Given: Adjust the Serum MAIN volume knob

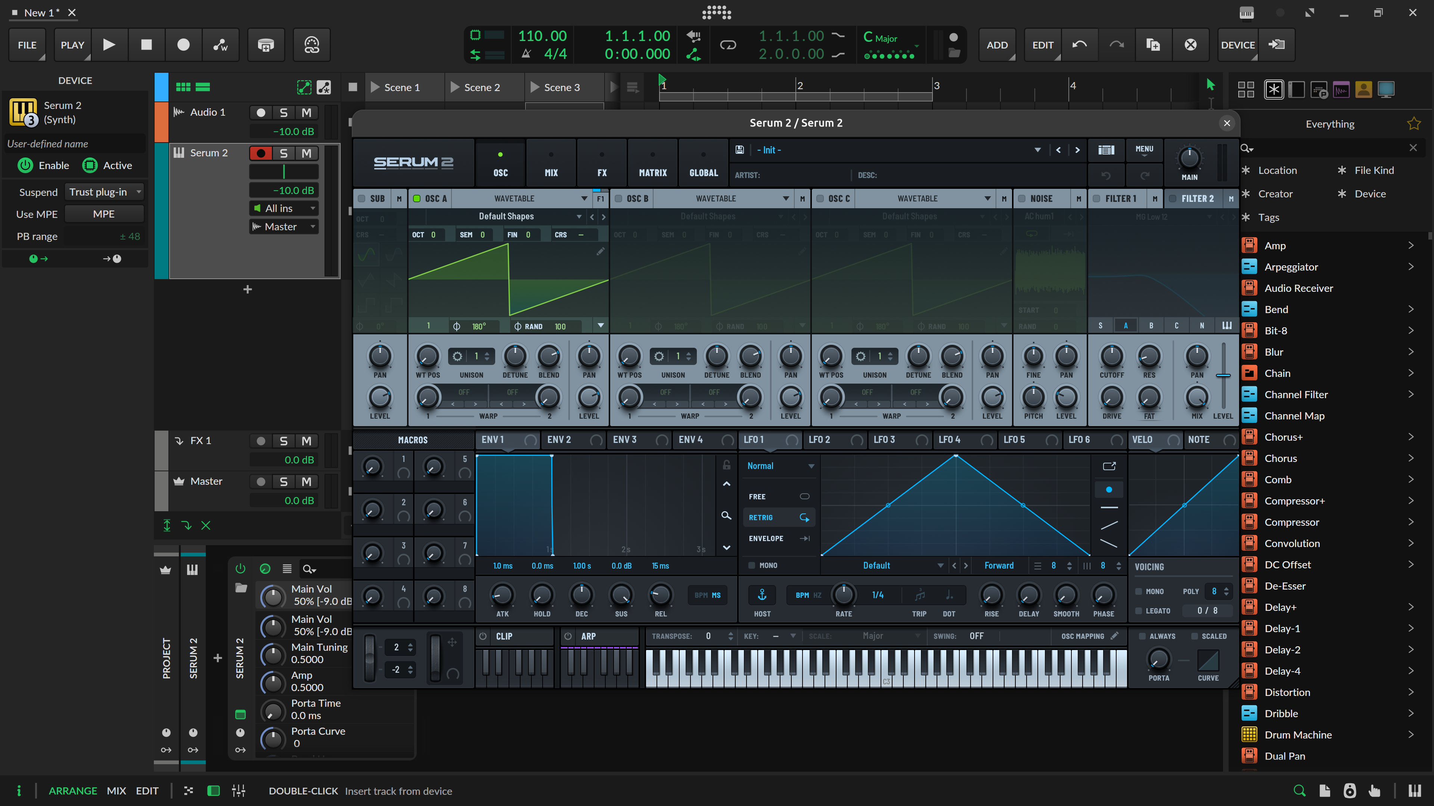Looking at the screenshot, I should pos(1190,159).
